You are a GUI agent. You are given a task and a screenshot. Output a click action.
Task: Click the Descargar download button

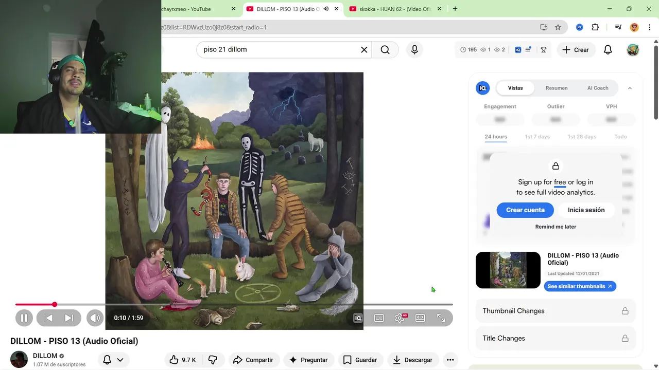point(413,360)
